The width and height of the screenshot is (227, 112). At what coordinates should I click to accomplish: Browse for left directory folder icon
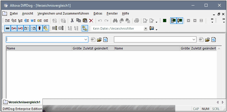tap(99, 40)
